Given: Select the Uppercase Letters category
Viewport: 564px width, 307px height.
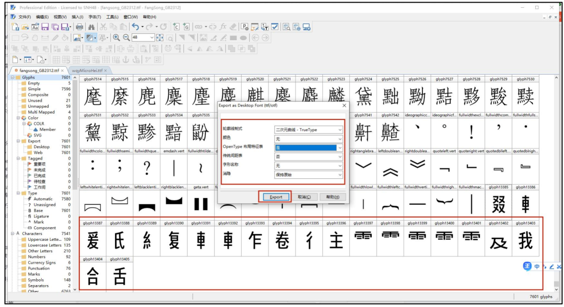Looking at the screenshot, I should point(44,239).
